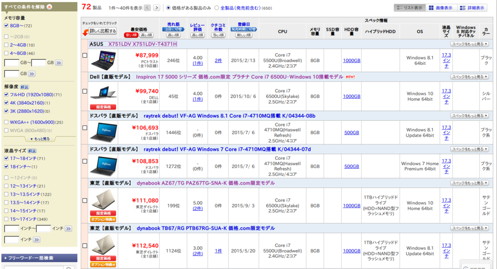Clear all filter conditions via red X icon
This screenshot has width=497, height=269.
tap(50, 7)
